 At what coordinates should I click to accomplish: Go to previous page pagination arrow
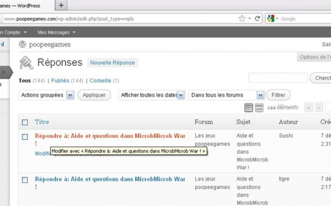click(319, 107)
